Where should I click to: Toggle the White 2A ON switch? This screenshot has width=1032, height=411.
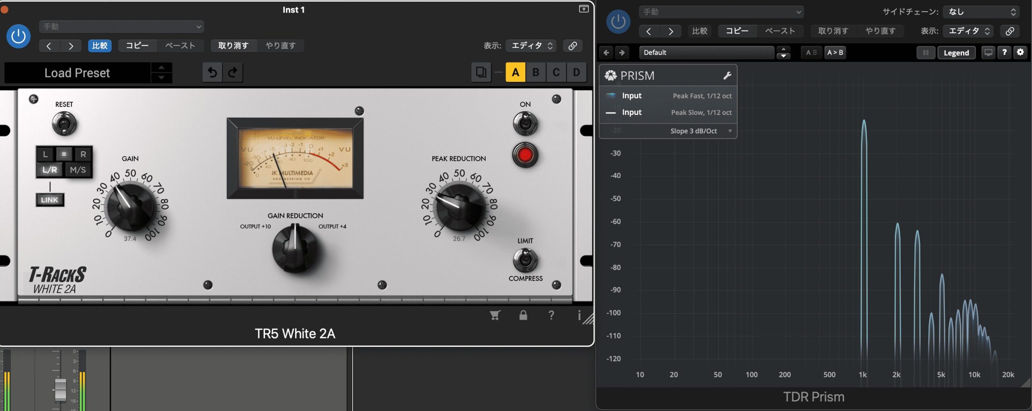click(525, 123)
